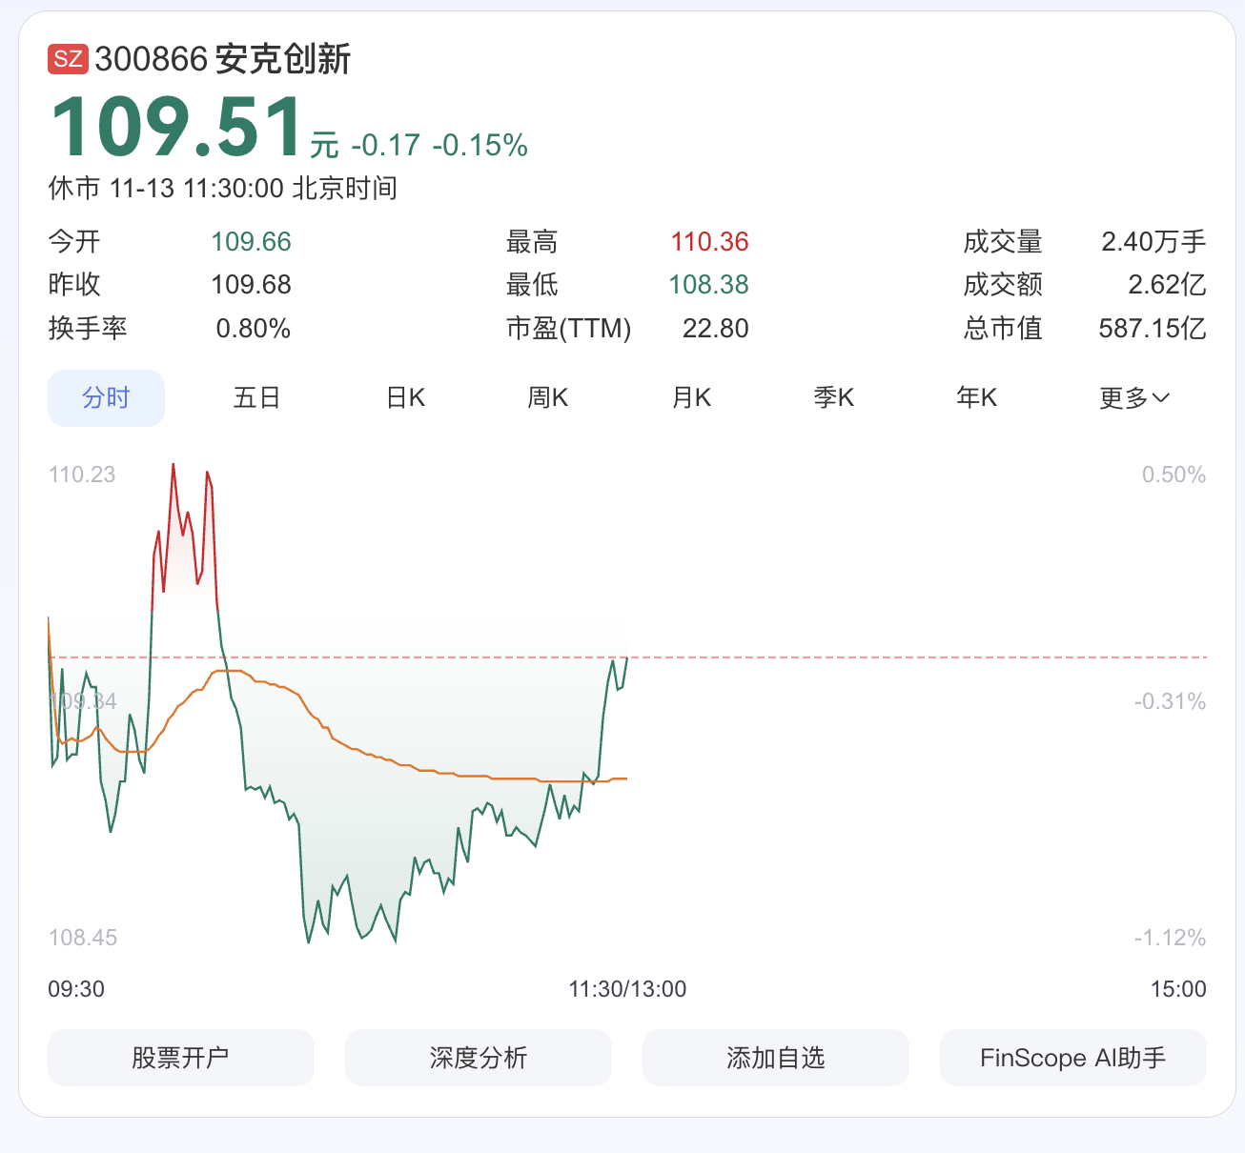This screenshot has height=1153, width=1245.
Task: Click the 11:30/13:00 time axis label
Action: click(x=627, y=989)
